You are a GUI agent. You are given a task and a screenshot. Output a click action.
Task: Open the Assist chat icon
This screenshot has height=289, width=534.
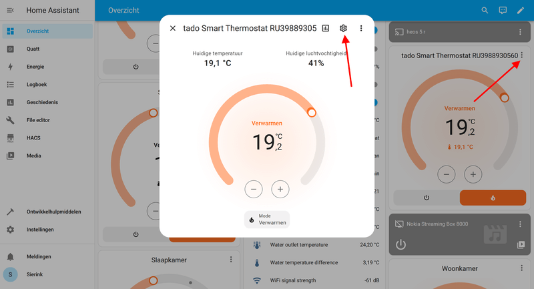pos(503,10)
